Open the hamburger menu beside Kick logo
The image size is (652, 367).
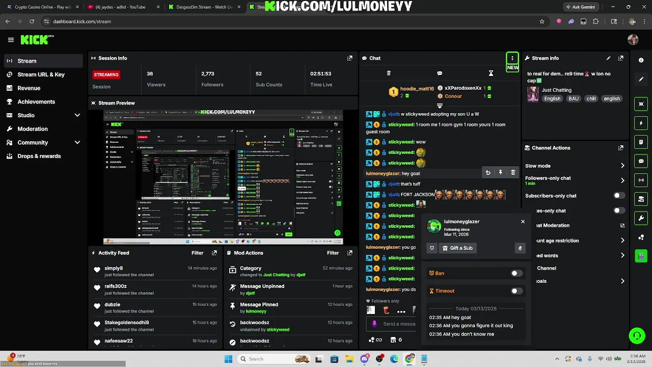coord(11,40)
